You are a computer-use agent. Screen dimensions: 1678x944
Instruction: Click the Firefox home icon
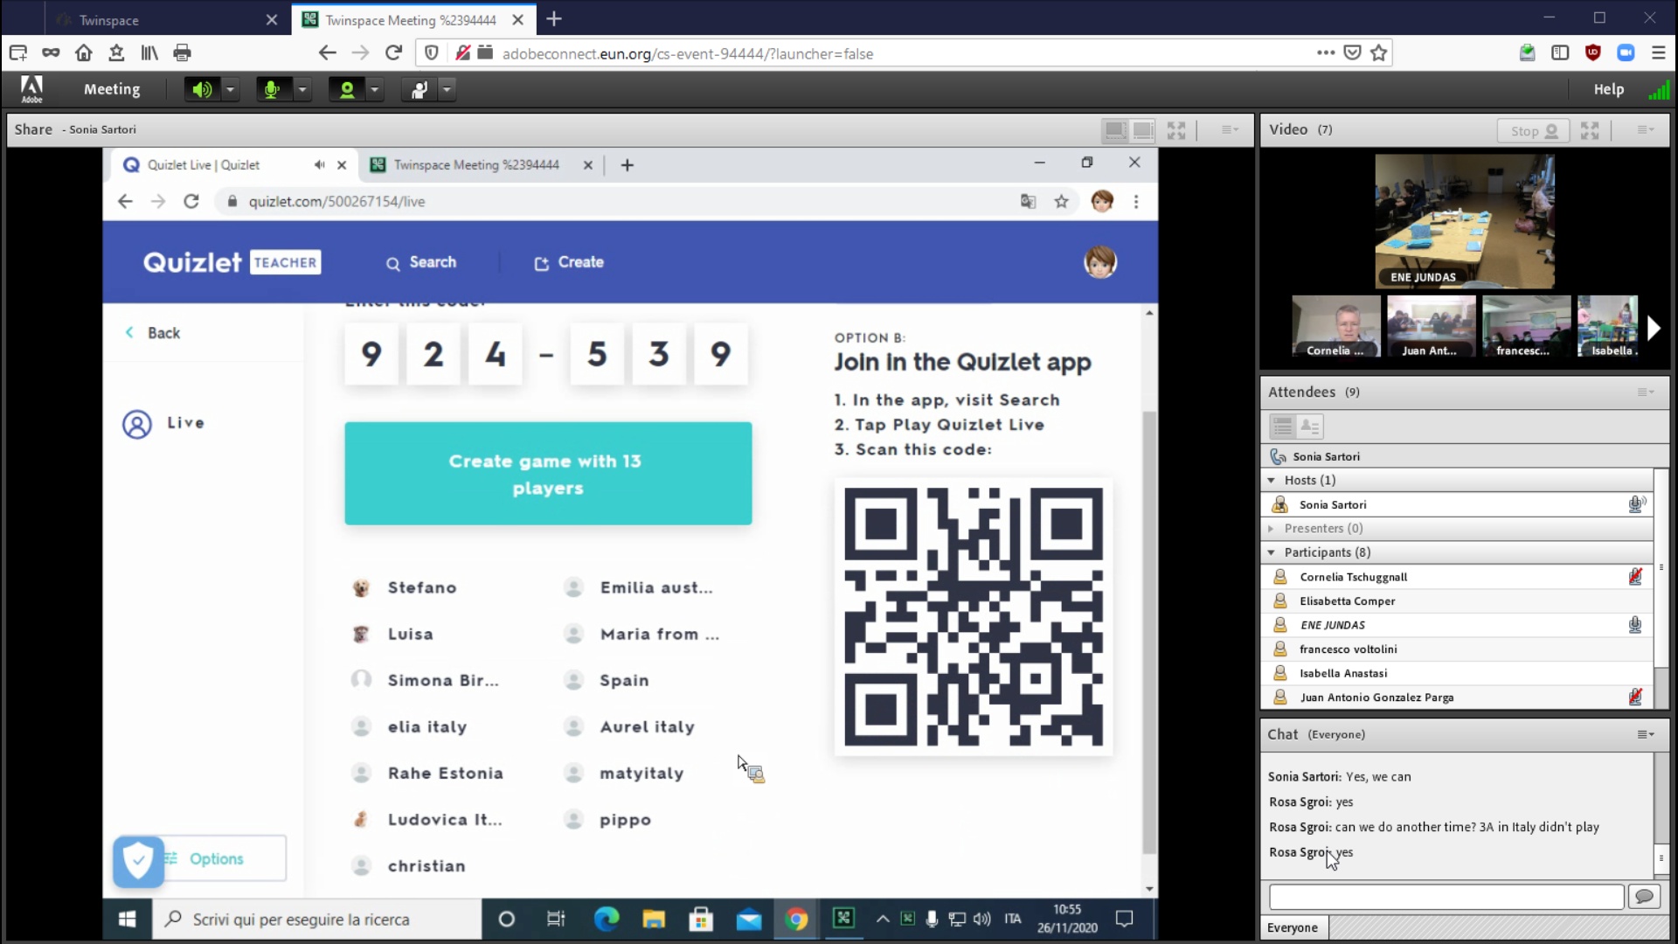click(x=84, y=53)
